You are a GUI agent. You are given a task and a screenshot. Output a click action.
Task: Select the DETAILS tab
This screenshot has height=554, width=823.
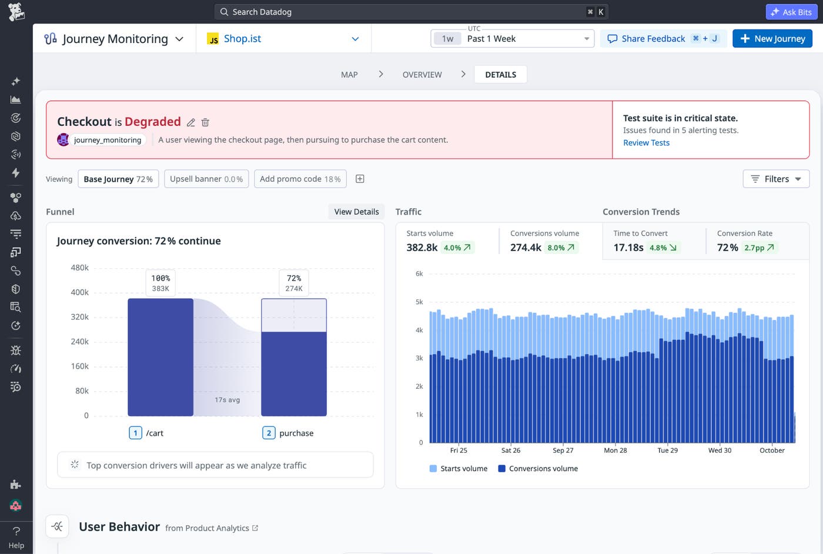[x=501, y=75]
